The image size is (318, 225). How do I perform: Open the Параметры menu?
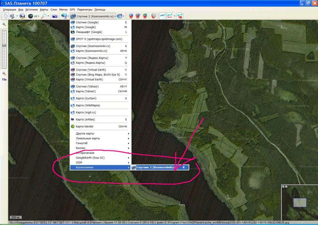click(85, 9)
